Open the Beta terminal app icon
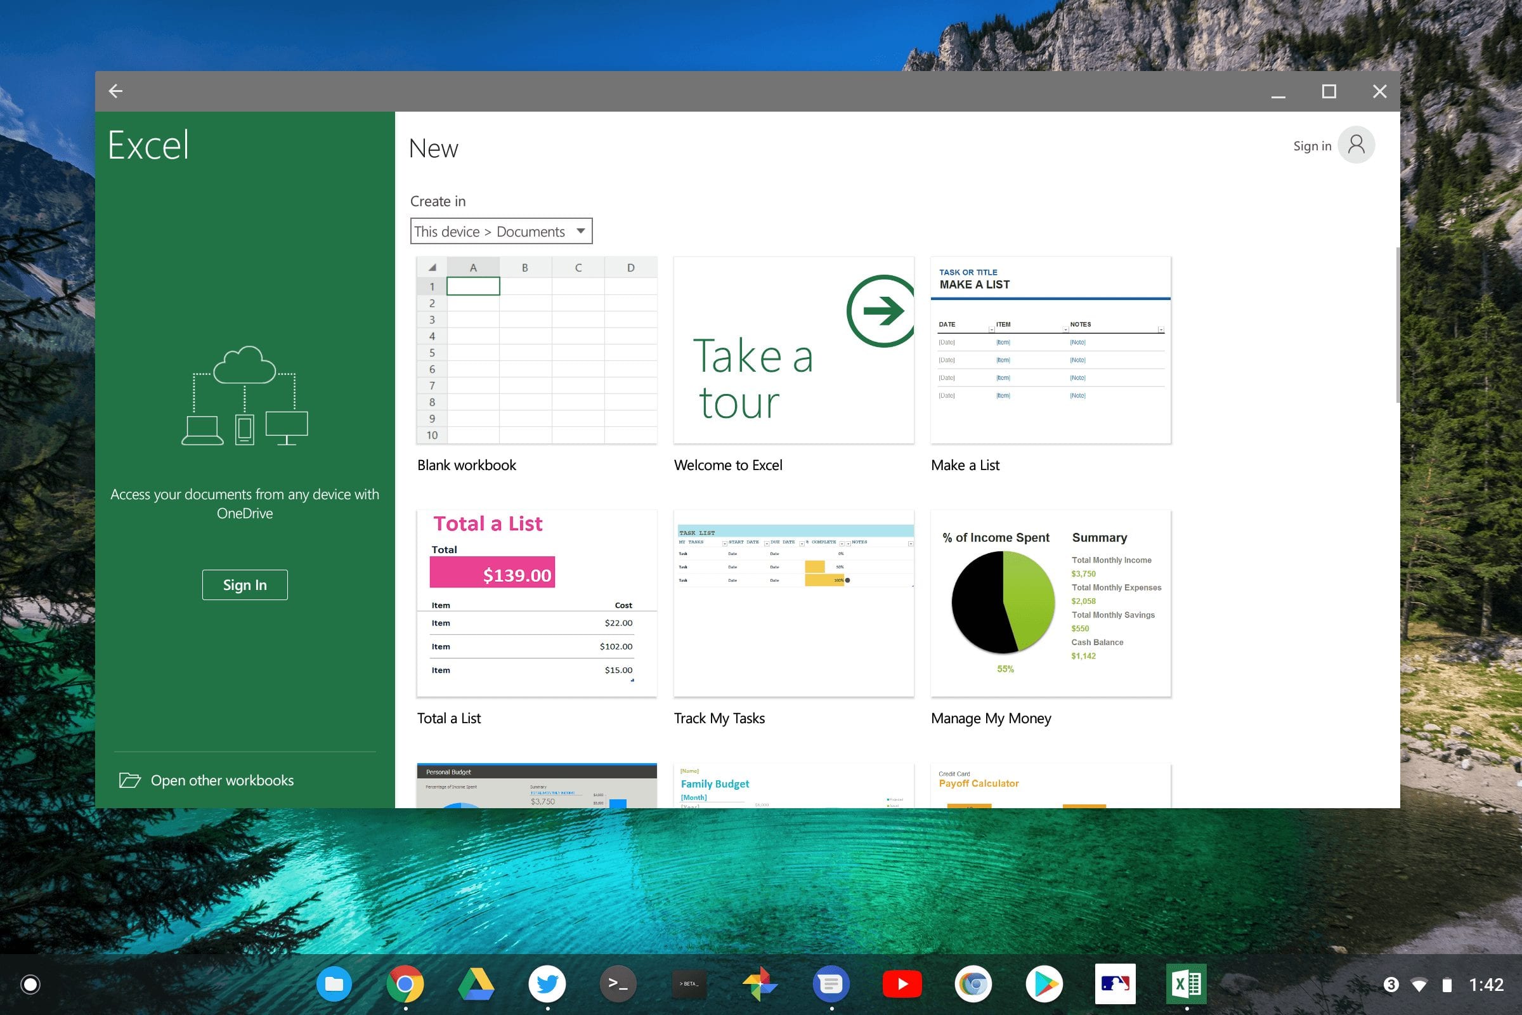Screen dimensions: 1522x1015 [689, 985]
